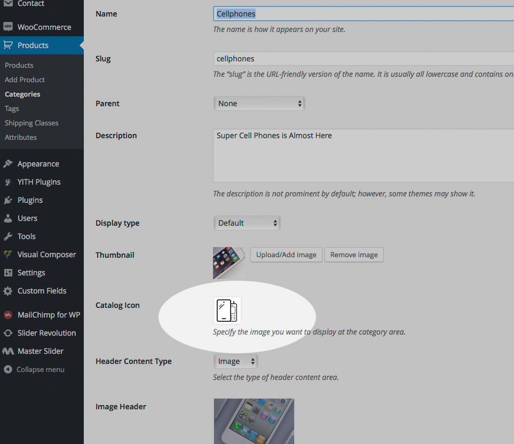Open the Users sidebar icon
This screenshot has height=444, width=514.
[x=7, y=218]
